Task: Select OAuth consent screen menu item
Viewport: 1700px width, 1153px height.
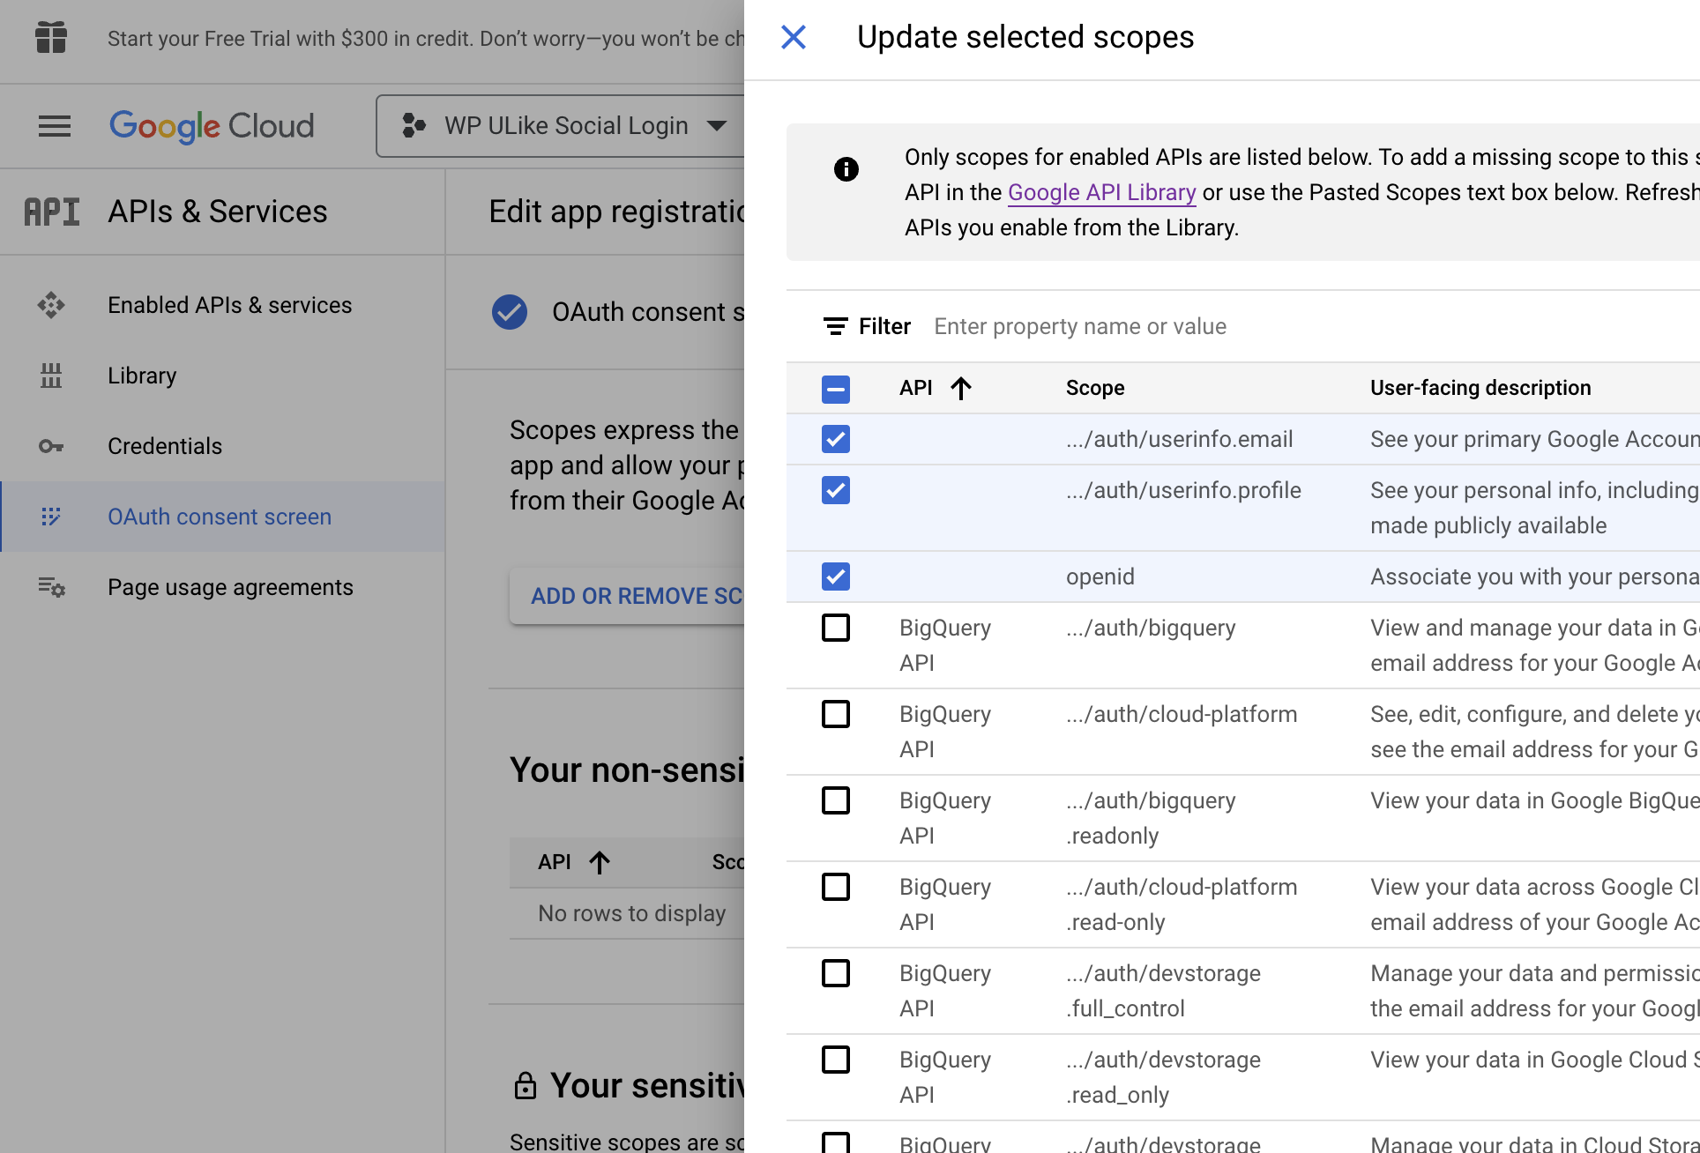Action: pos(219,517)
